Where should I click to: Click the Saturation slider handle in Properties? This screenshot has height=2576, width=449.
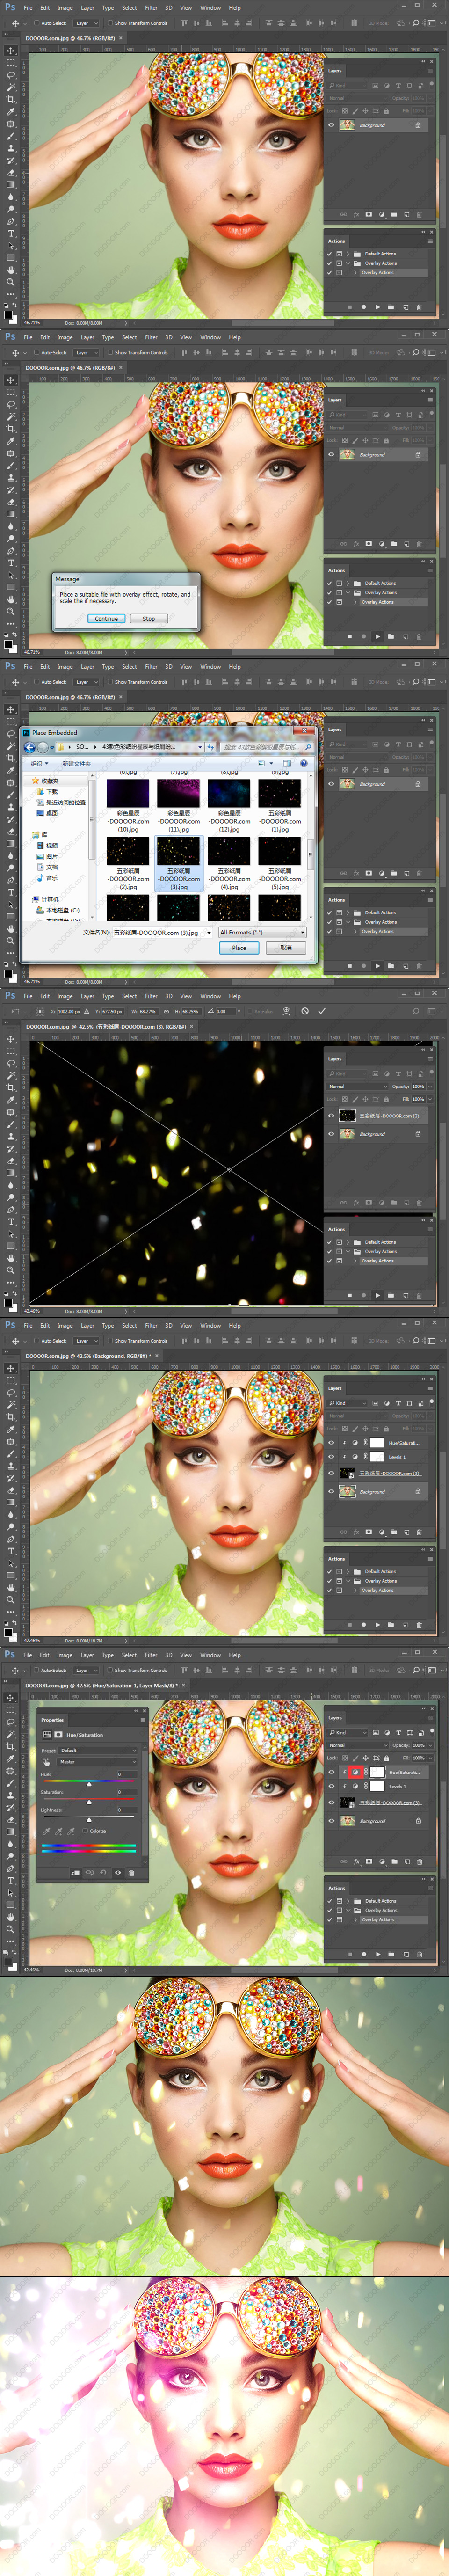(x=90, y=1801)
